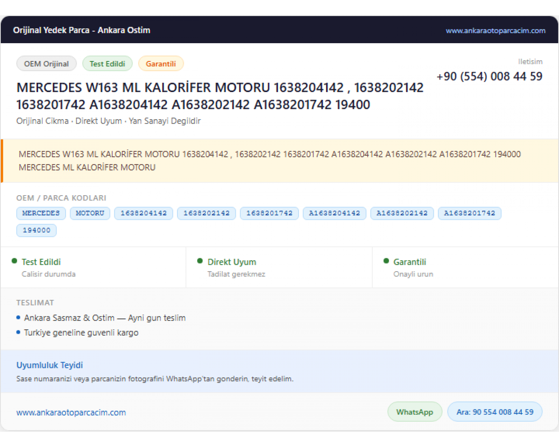
Task: Click the OEM Orijinal badge
Action: [47, 64]
